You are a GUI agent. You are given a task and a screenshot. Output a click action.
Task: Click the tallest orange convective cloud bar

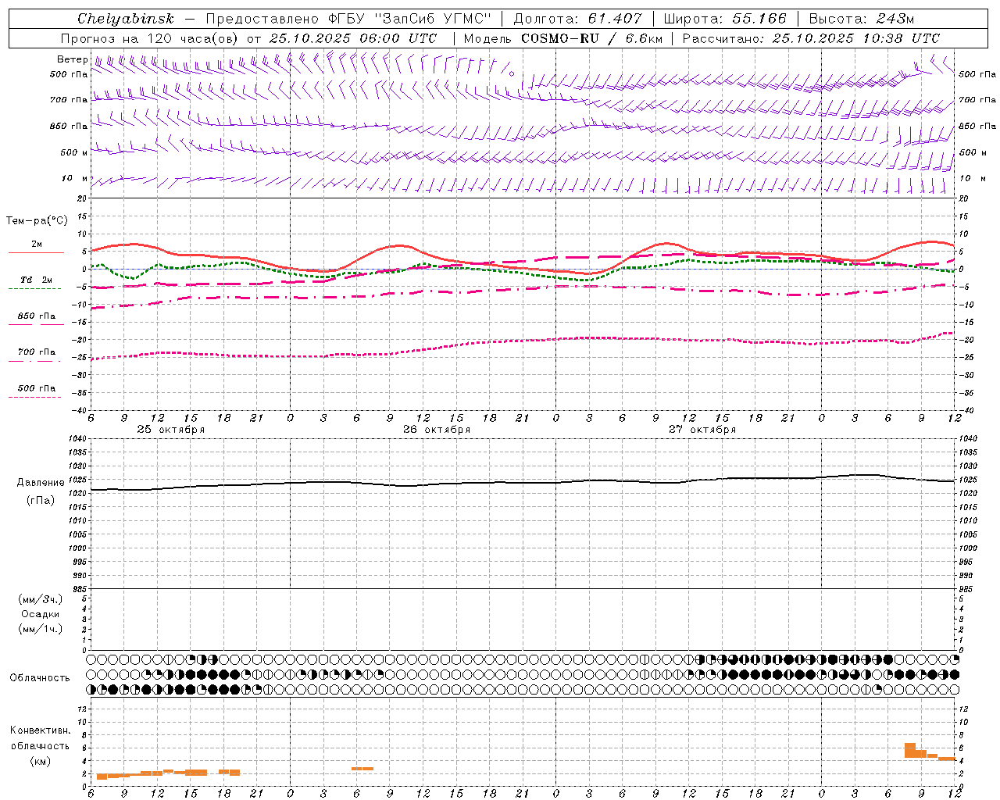point(910,750)
